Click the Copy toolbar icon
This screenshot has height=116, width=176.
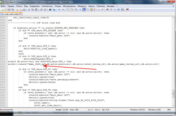pyautogui.click(x=33, y=10)
